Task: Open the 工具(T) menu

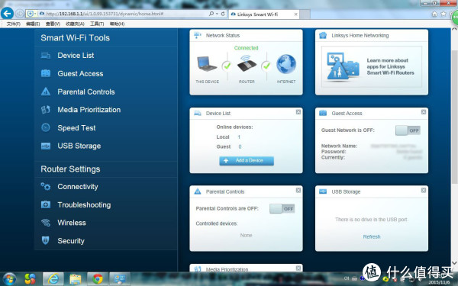Action: click(x=97, y=24)
